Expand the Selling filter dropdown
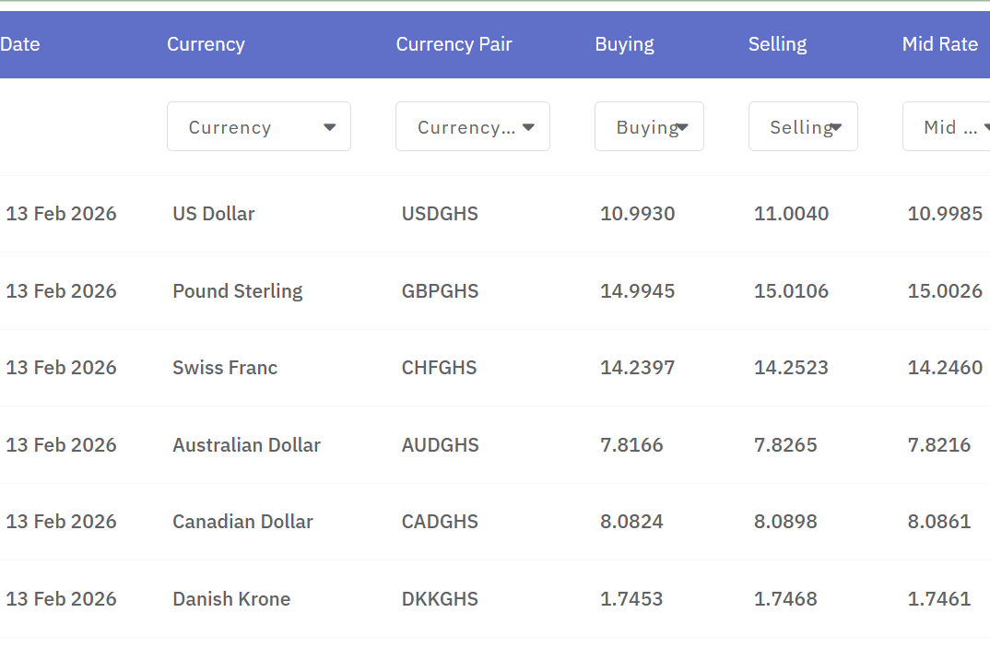The width and height of the screenshot is (990, 660). click(803, 127)
